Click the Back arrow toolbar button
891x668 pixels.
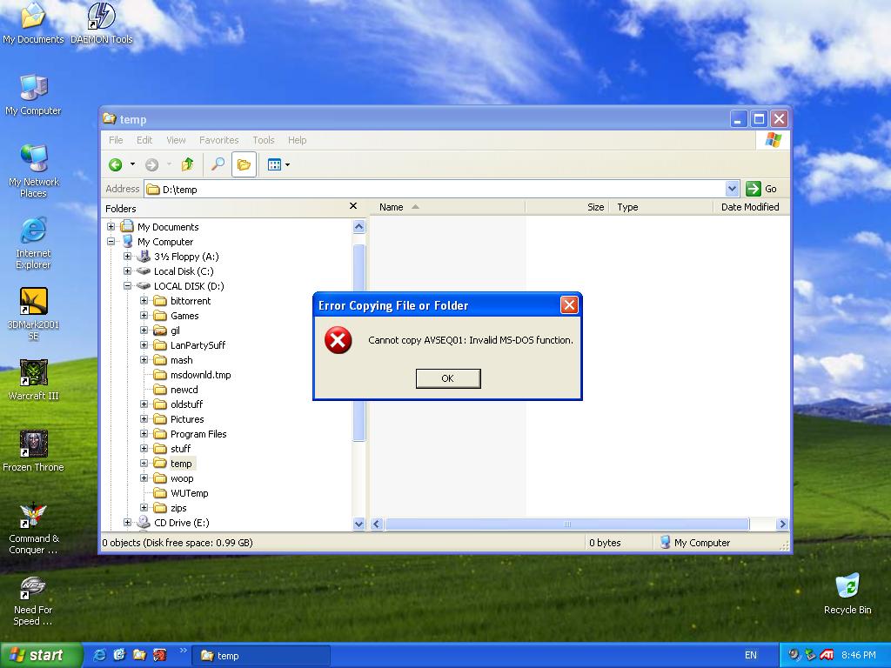116,164
